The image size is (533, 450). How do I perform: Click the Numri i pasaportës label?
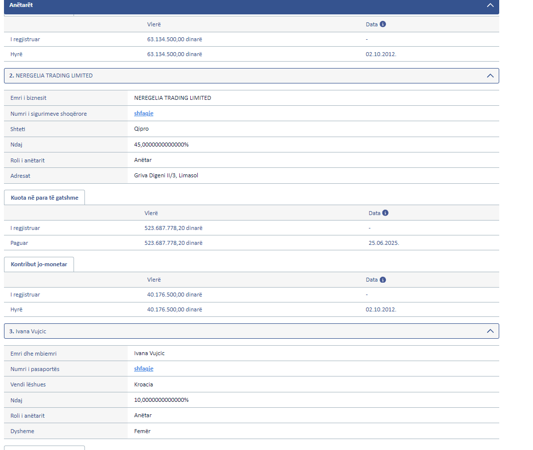point(35,369)
